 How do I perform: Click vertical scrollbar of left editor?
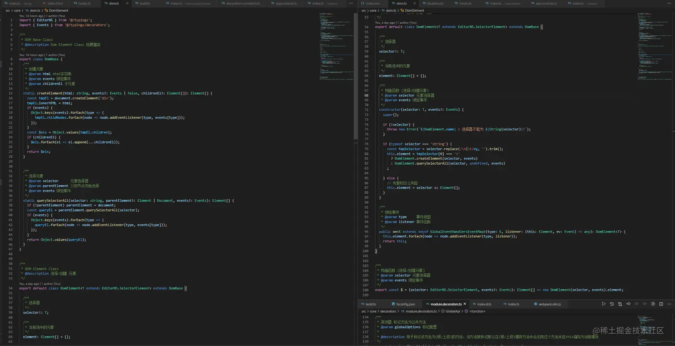[x=356, y=76]
